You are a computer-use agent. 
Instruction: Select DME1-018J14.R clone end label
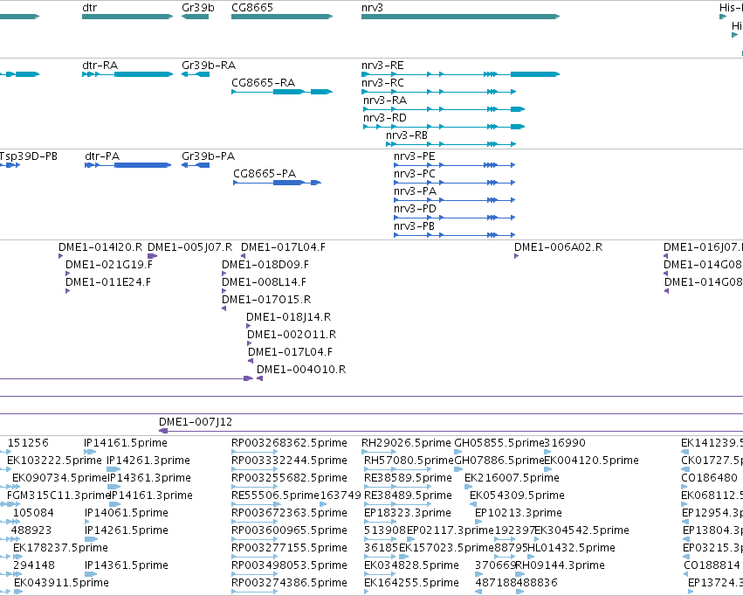tap(289, 318)
